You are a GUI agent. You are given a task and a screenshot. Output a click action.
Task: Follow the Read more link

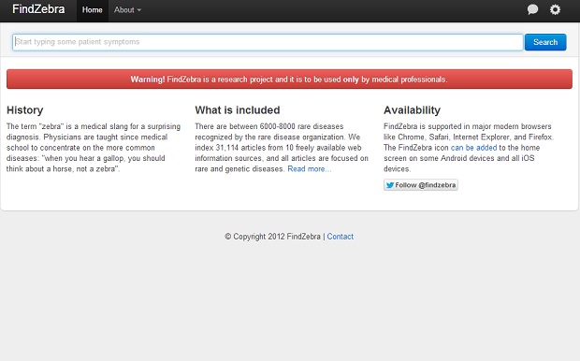(x=310, y=169)
